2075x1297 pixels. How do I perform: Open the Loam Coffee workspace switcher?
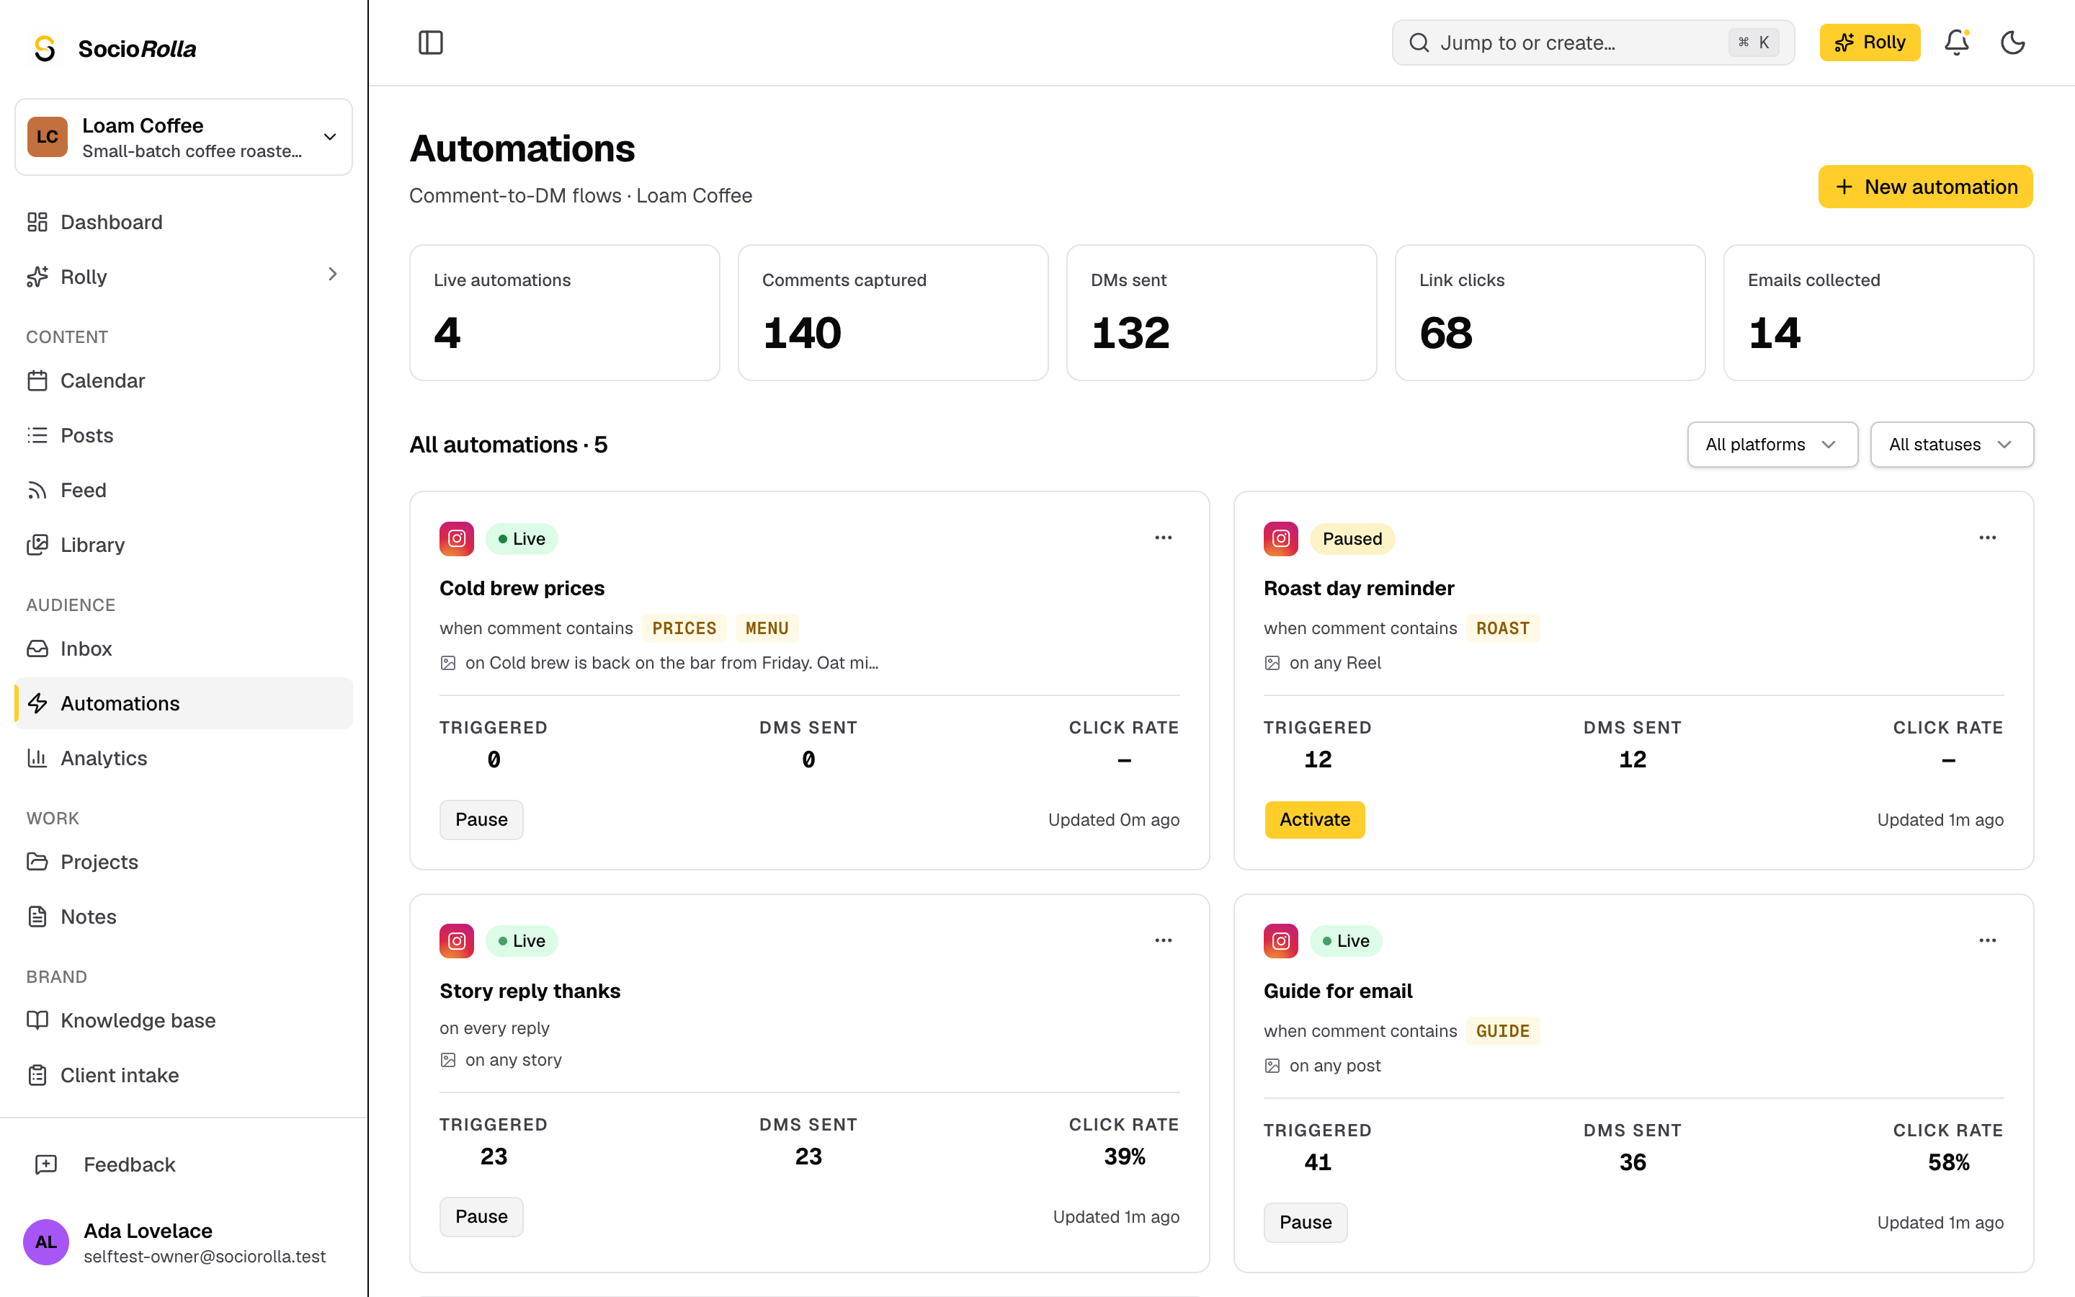click(184, 137)
